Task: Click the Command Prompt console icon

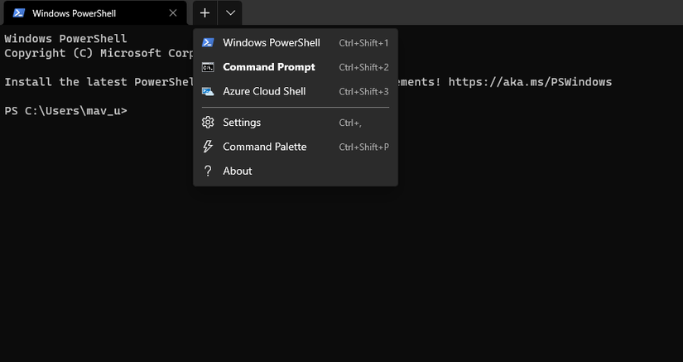Action: click(208, 67)
